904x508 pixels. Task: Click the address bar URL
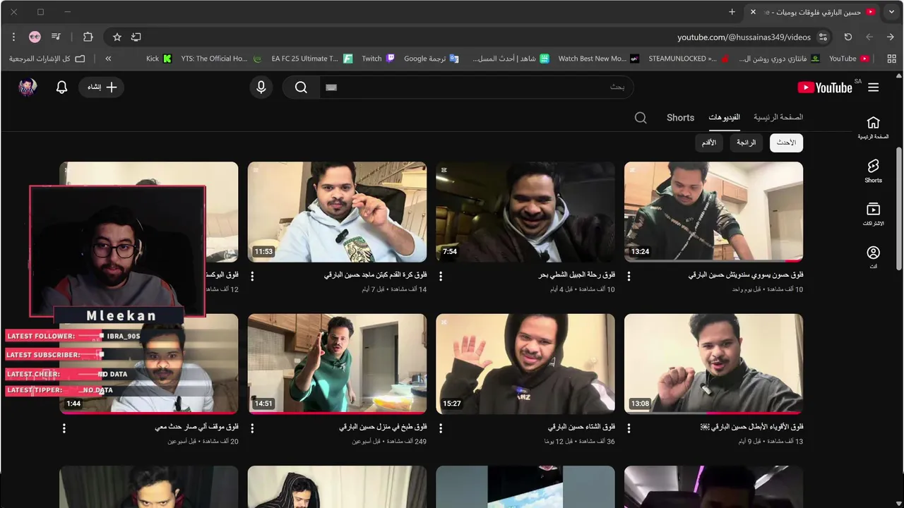(x=744, y=37)
